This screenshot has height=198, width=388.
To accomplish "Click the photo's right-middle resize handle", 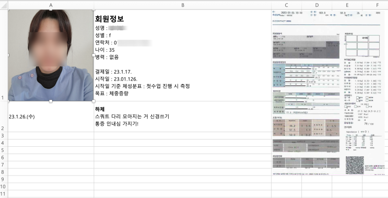I will 93,55.
